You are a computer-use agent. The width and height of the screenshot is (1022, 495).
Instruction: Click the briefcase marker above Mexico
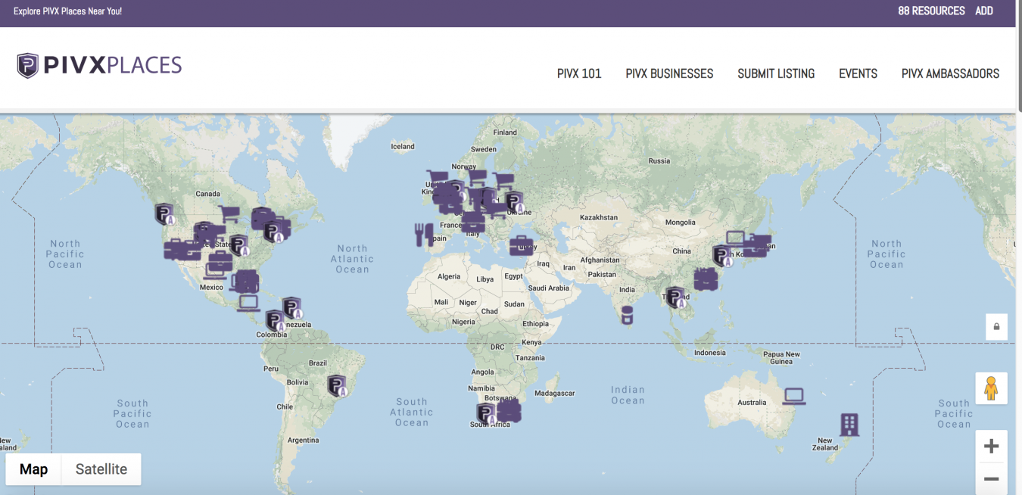(220, 262)
